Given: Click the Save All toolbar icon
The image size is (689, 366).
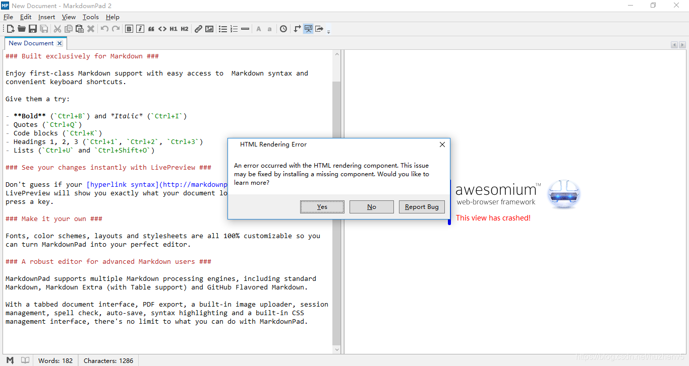Looking at the screenshot, I should 44,29.
